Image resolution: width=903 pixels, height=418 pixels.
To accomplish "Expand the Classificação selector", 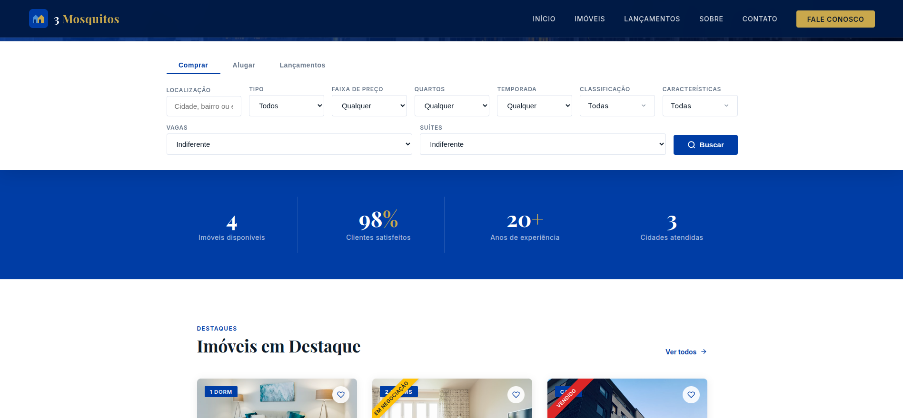I will (x=617, y=106).
